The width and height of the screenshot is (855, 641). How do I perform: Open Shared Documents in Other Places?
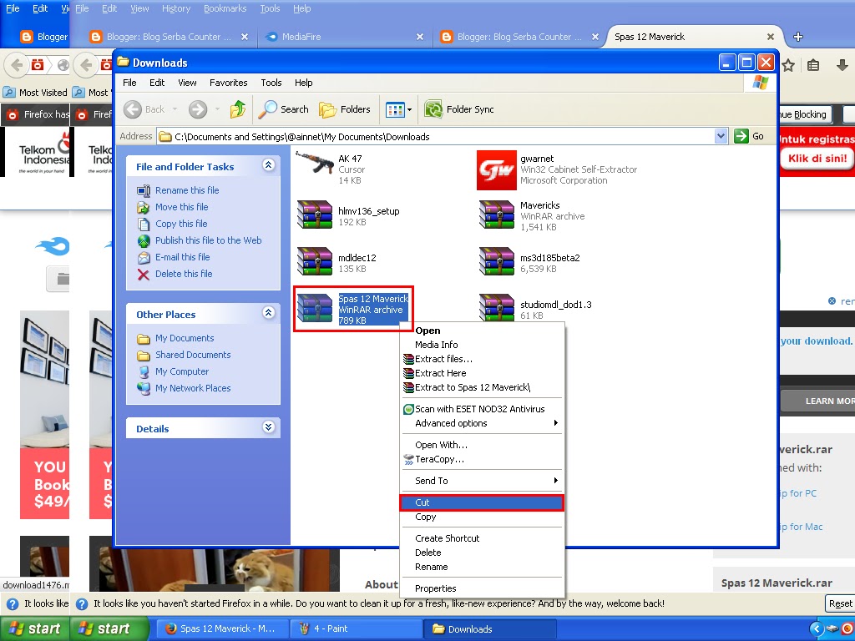pos(193,355)
